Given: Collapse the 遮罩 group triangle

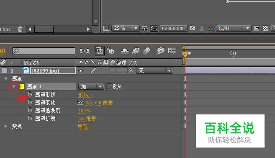Looking at the screenshot, I should 6,78.
